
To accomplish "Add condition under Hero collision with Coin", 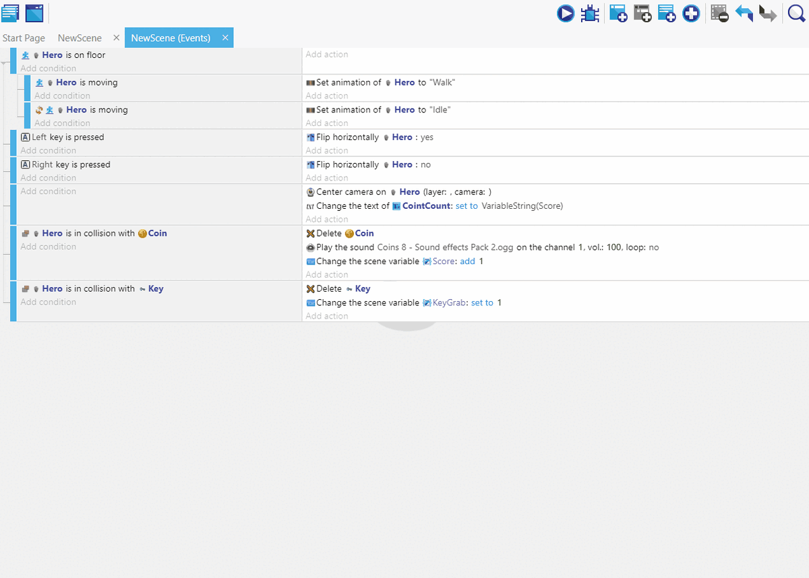I will 48,247.
